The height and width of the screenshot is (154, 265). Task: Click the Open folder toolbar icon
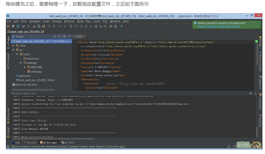click(9, 26)
